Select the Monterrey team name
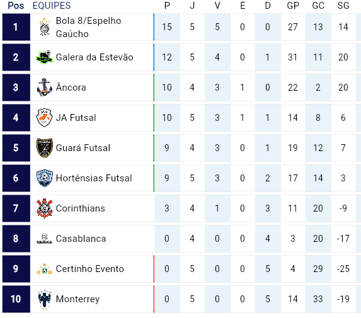 [78, 299]
